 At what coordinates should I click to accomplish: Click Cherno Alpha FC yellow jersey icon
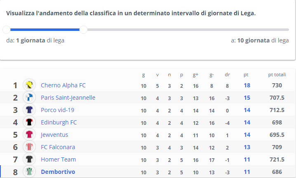pyautogui.click(x=29, y=85)
